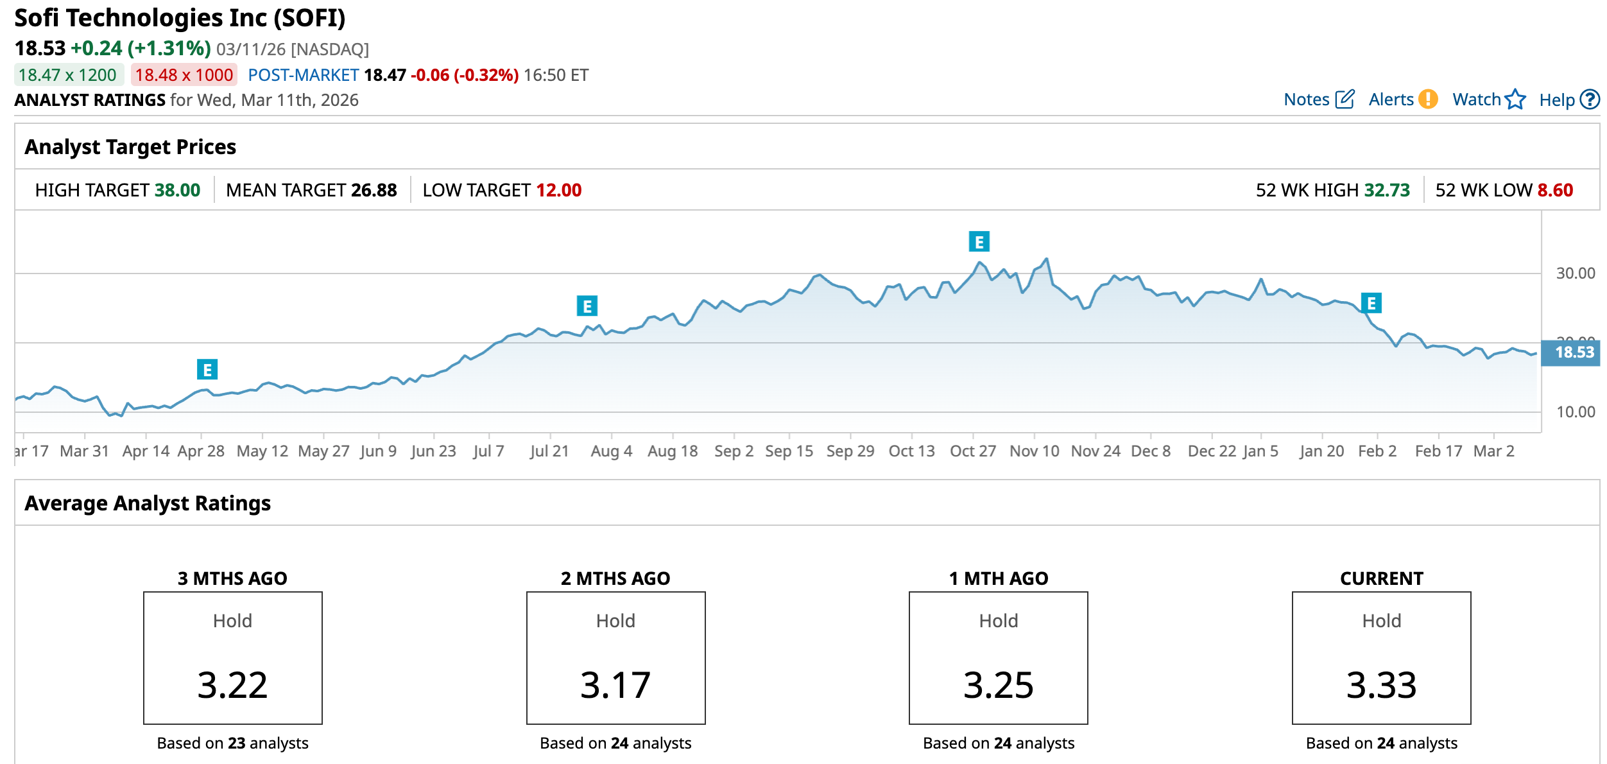Click the earnings marker near Oct 27

pos(979,242)
